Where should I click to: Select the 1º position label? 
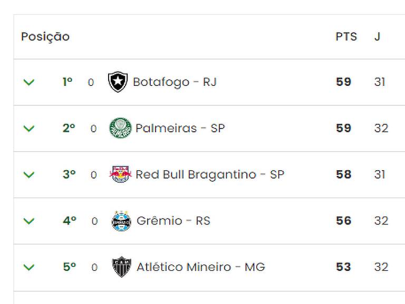[67, 82]
